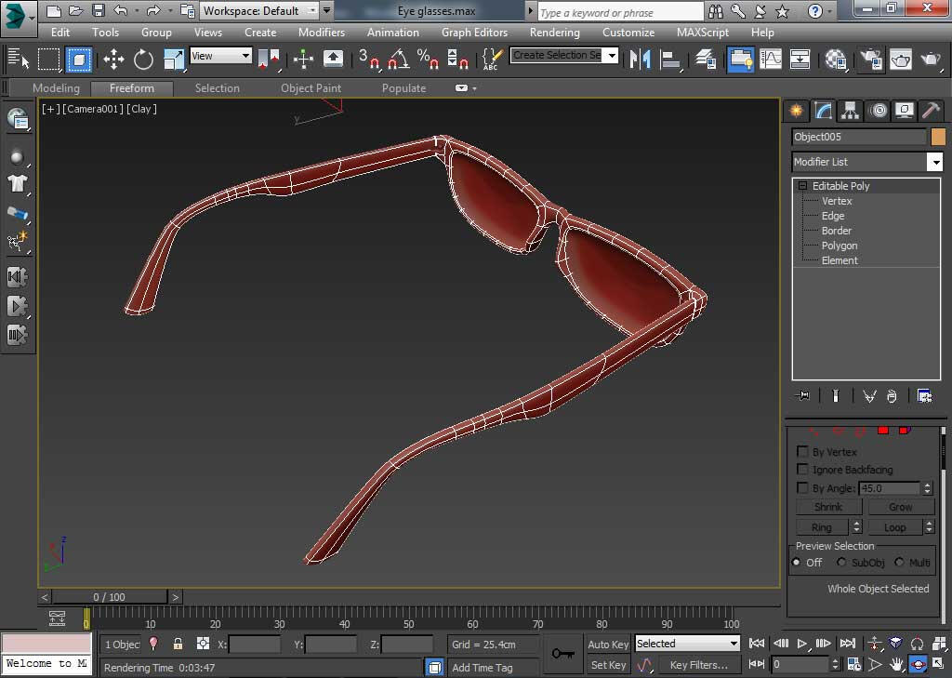Open the Hierarchy panel tab icon
This screenshot has height=678, width=952.
pos(850,111)
